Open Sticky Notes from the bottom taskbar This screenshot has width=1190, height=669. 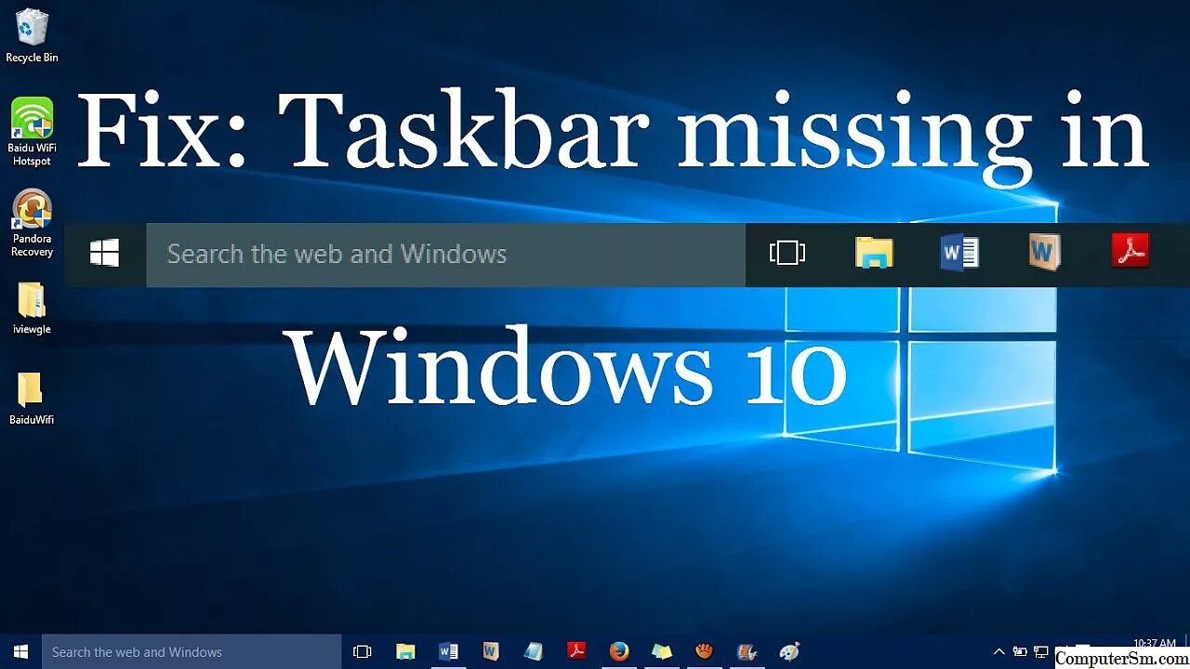coord(662,652)
